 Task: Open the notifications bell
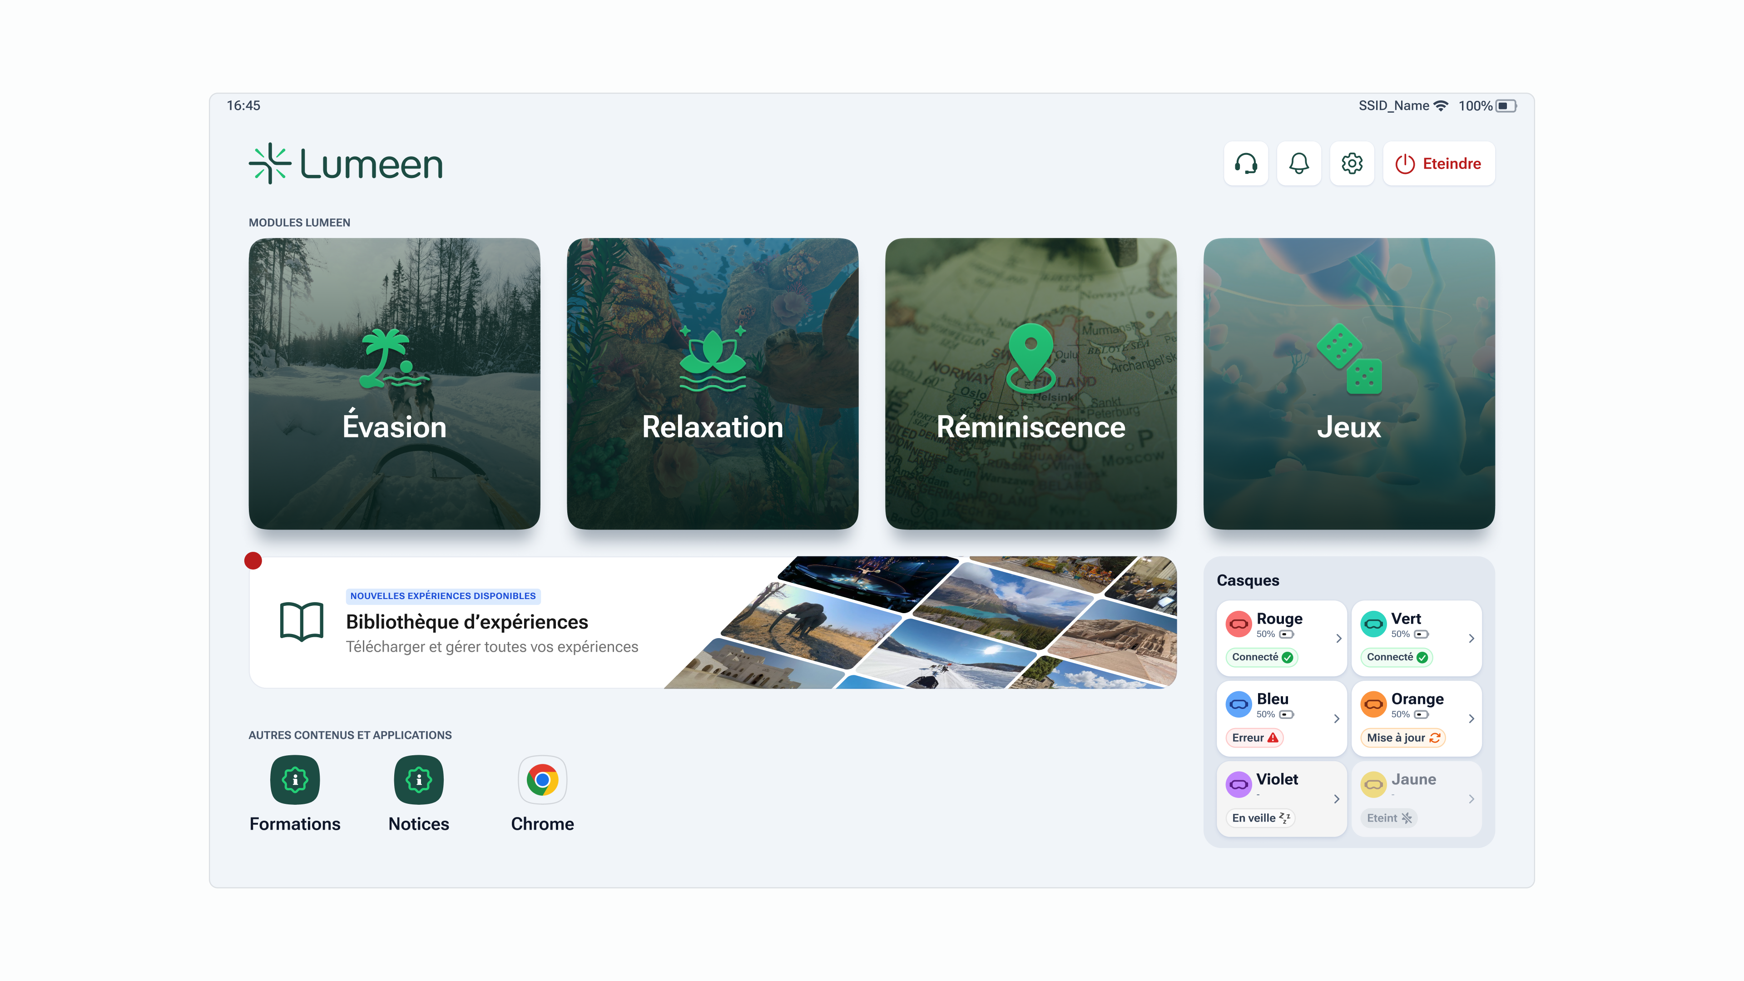coord(1298,163)
